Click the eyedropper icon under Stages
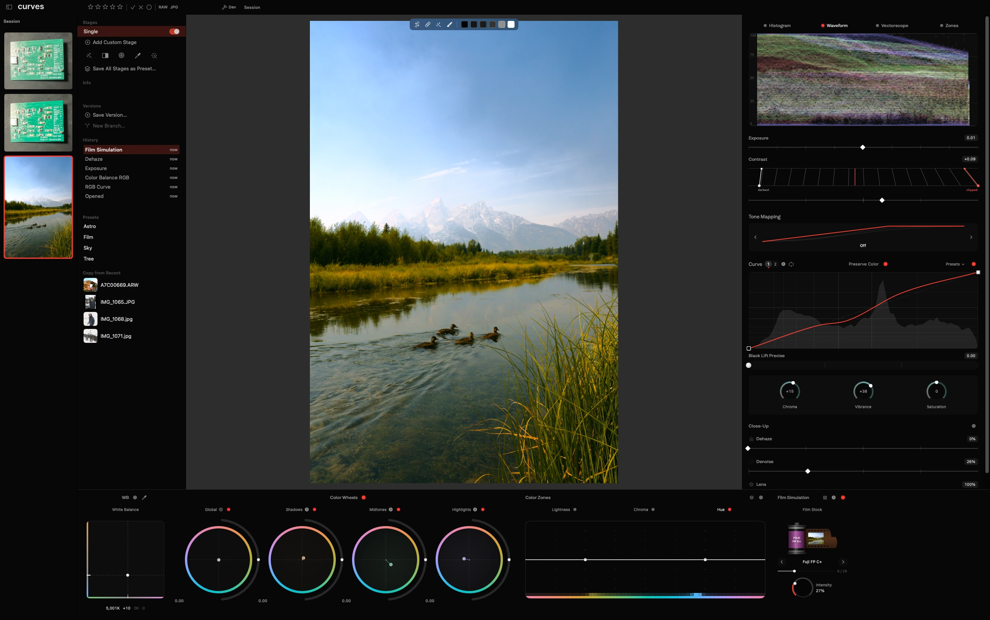The width and height of the screenshot is (990, 620). [138, 55]
